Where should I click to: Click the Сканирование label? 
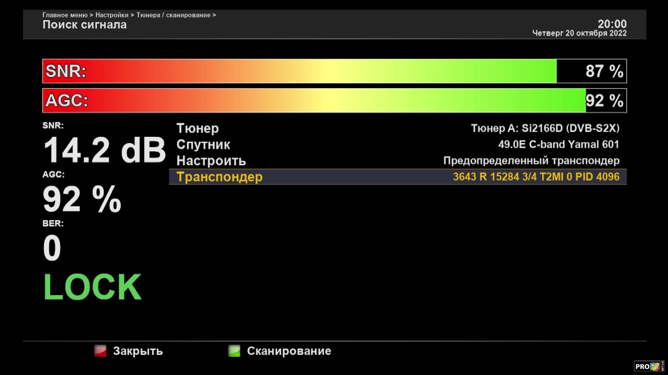click(289, 351)
